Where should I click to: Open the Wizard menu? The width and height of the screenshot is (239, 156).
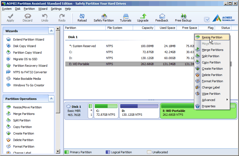[x=43, y=9]
